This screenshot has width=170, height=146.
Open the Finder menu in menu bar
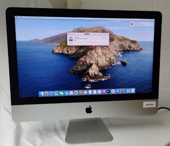tap(21, 17)
